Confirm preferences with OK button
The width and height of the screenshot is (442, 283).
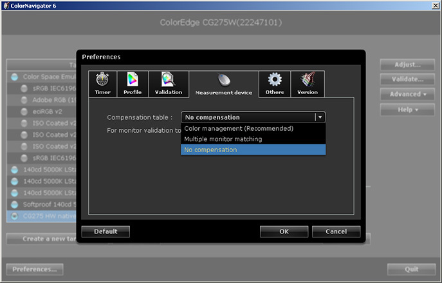[x=284, y=231]
